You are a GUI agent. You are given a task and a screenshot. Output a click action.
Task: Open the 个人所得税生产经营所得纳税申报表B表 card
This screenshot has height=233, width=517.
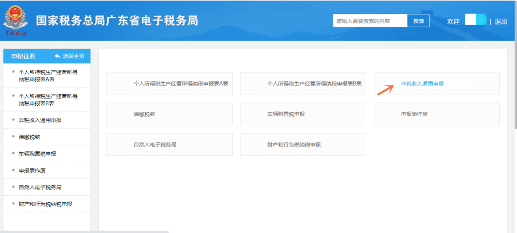pos(303,84)
